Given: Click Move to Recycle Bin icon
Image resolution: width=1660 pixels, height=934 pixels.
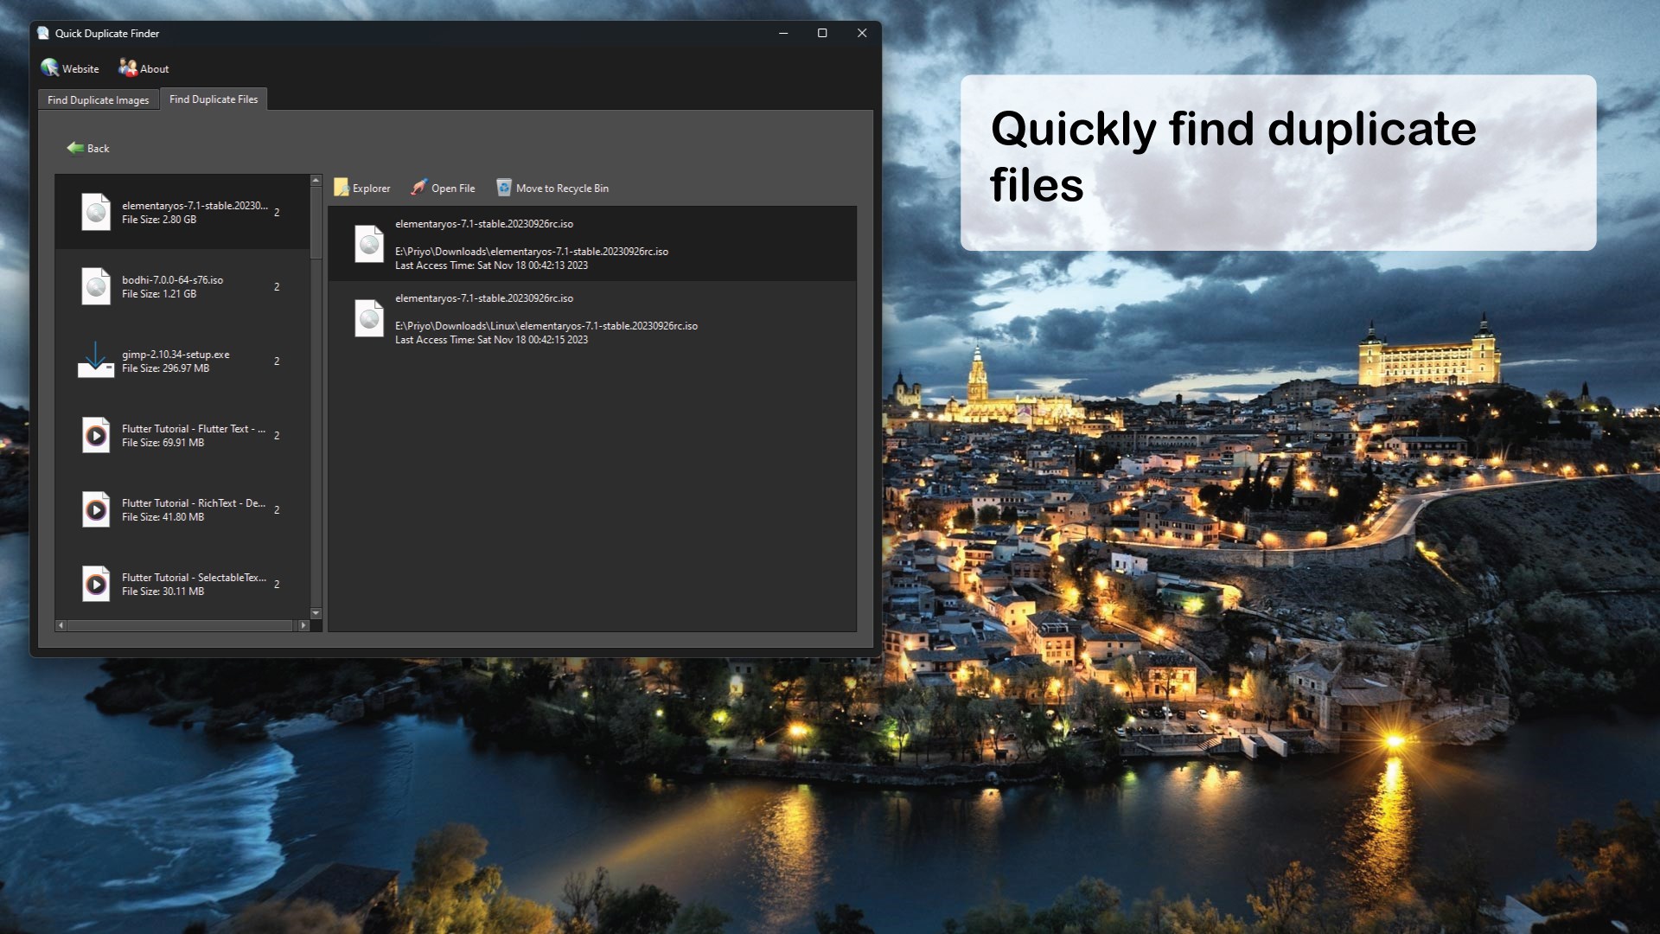Looking at the screenshot, I should click(x=504, y=187).
